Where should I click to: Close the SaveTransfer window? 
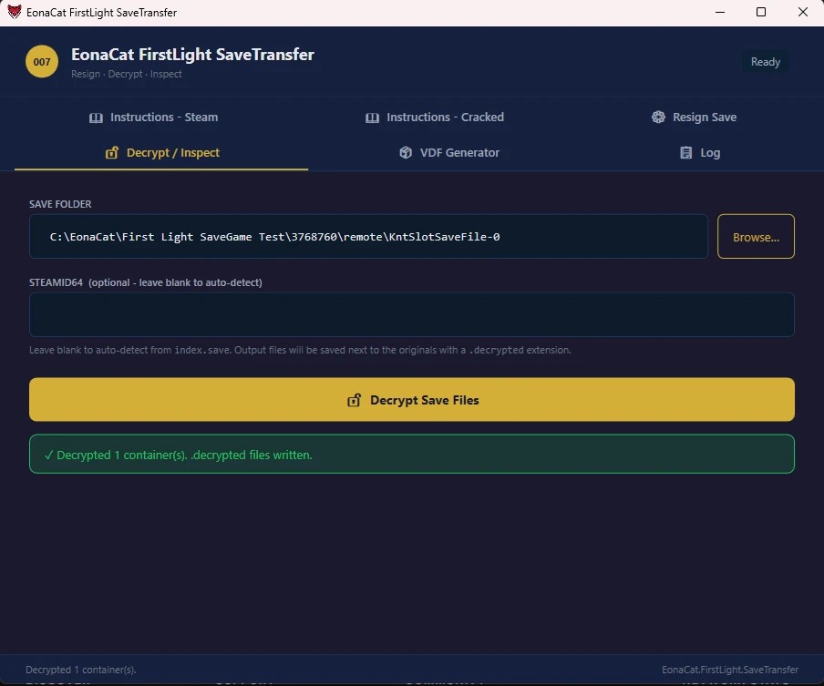(803, 12)
